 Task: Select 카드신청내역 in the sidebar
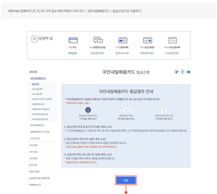tap(37, 89)
